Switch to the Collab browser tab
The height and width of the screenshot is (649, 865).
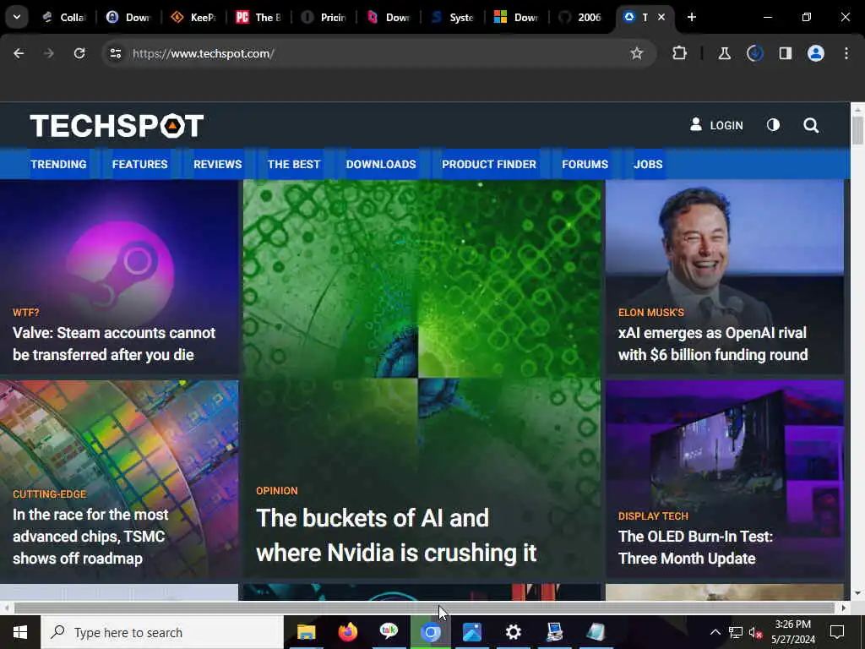click(x=65, y=17)
